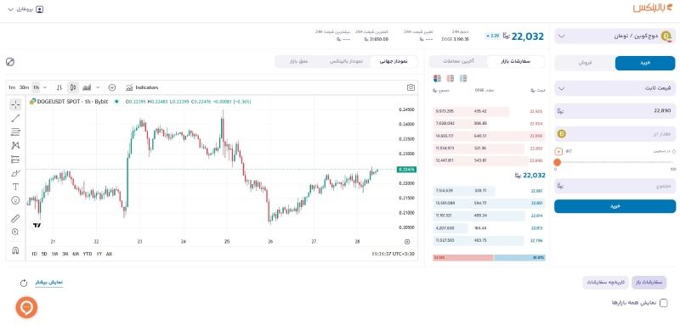Select the brush drawing tool
Viewport: 680px width, 325px height.
[x=15, y=173]
